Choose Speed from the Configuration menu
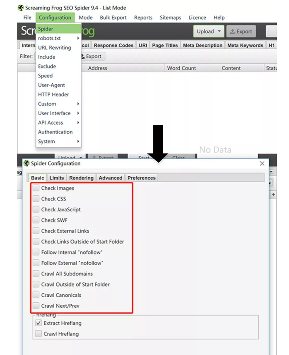This screenshot has width=289, height=355. (59, 76)
